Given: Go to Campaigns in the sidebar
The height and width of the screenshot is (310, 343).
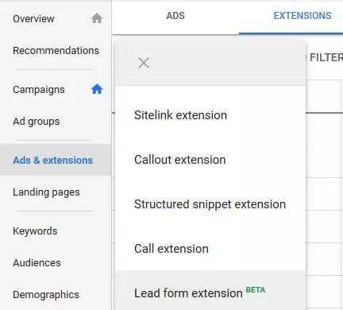Looking at the screenshot, I should [x=39, y=90].
